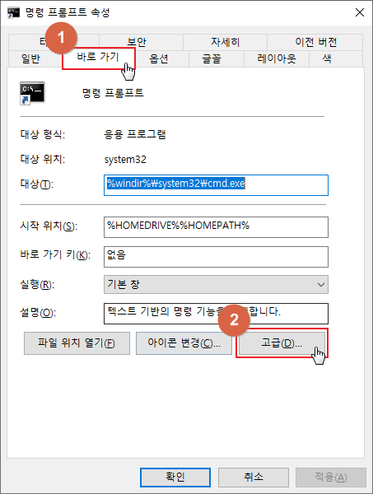373x494 pixels.
Task: Open the 옵션 tab
Action: tap(158, 59)
